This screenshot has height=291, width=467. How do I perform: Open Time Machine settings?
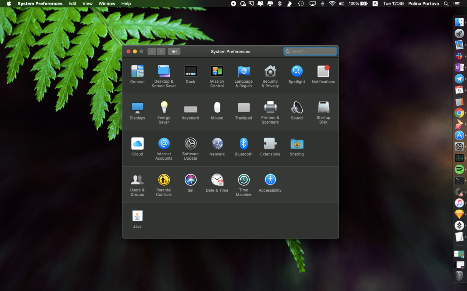point(243,185)
